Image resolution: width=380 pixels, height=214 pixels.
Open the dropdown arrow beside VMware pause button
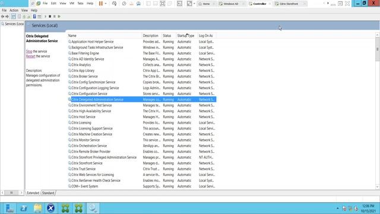pos(106,4)
